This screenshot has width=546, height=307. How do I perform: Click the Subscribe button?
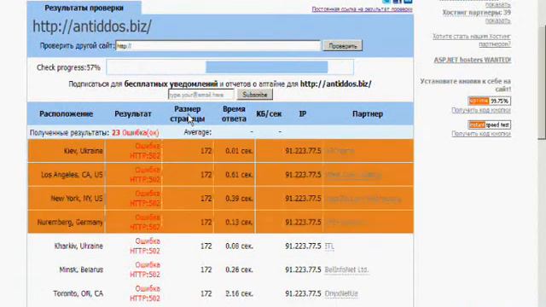click(255, 95)
